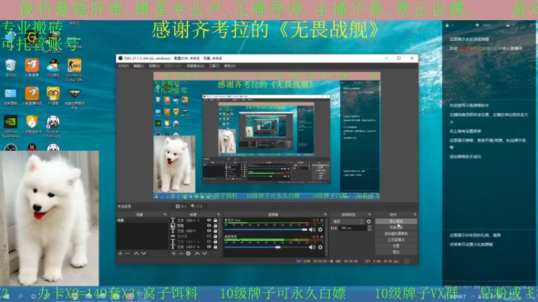Add a new scene with the plus icon
Screen dimensions: 538x302
[x=120, y=254]
